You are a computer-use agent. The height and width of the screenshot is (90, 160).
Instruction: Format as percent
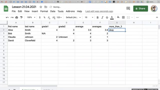point(44,17)
